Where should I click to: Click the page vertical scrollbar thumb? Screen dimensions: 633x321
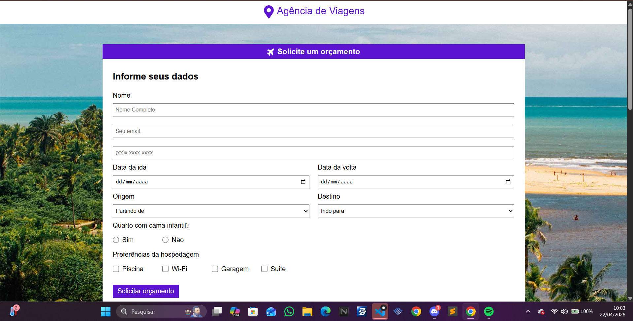pyautogui.click(x=630, y=59)
